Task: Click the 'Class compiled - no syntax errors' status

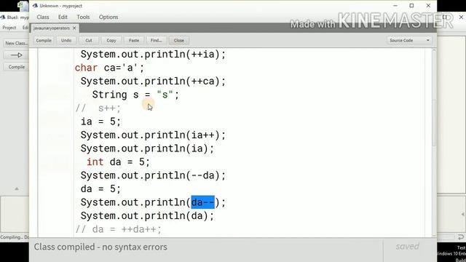Action: click(100, 247)
